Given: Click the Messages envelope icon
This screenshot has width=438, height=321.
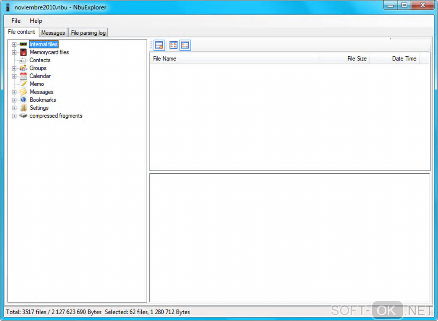Looking at the screenshot, I should [24, 92].
